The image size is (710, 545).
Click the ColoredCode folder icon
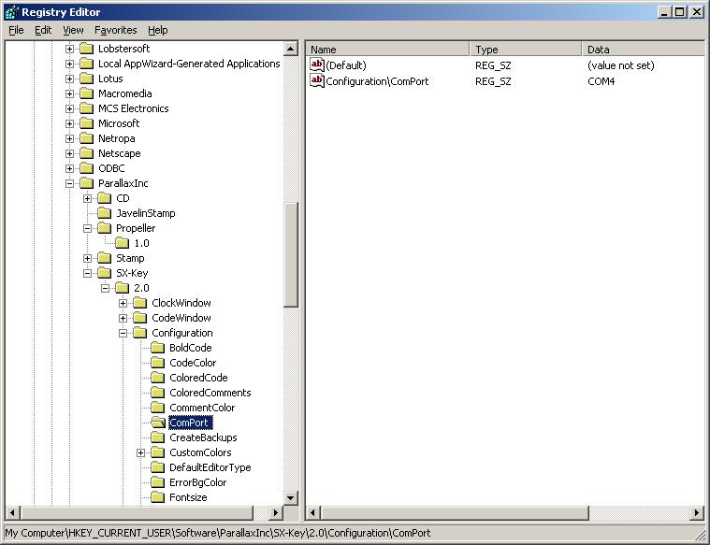point(157,377)
